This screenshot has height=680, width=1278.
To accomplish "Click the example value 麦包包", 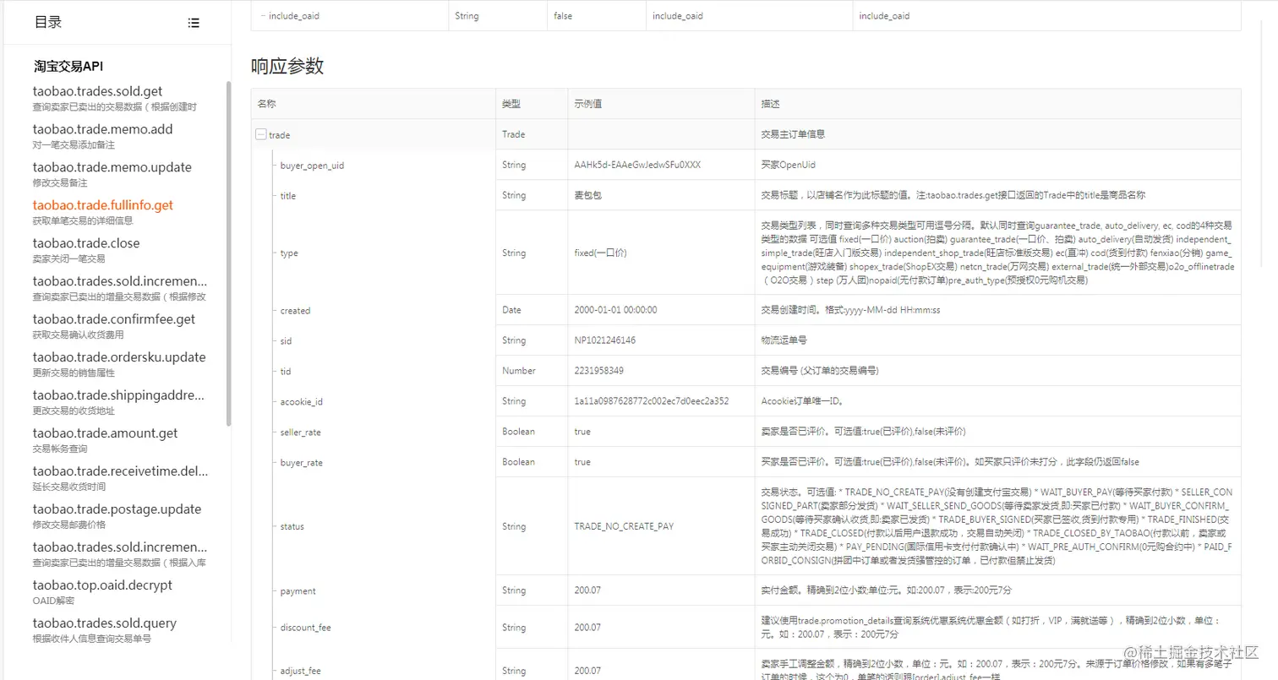I will pyautogui.click(x=588, y=195).
